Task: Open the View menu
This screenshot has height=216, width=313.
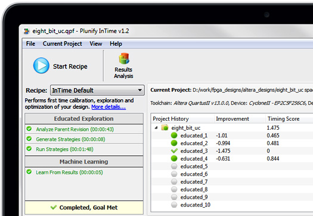Action: [96, 43]
